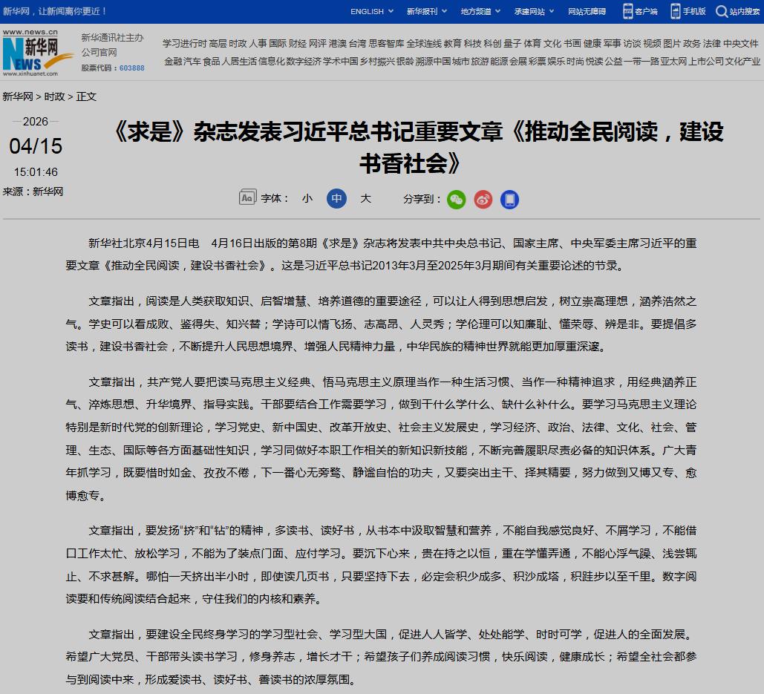Viewport: 764px width, 694px height.
Task: Open the 新华报刊 dropdown menu
Action: tap(426, 11)
